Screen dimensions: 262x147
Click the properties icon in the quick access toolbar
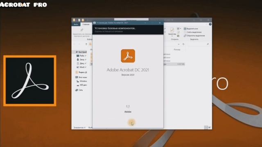79,20
